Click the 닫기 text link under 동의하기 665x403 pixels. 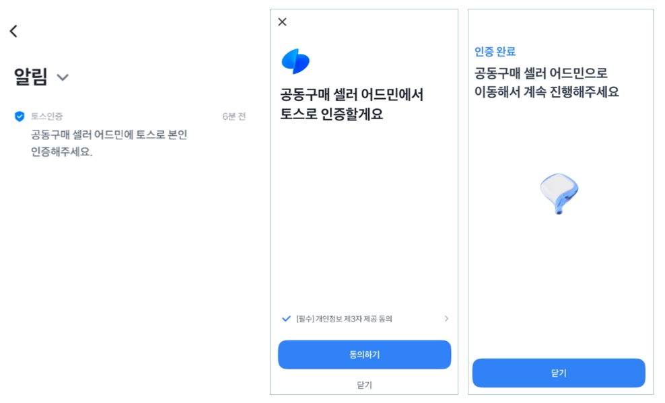tap(364, 385)
